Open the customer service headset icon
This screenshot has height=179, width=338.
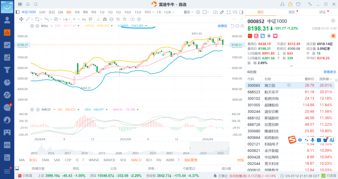pyautogui.click(x=282, y=4)
